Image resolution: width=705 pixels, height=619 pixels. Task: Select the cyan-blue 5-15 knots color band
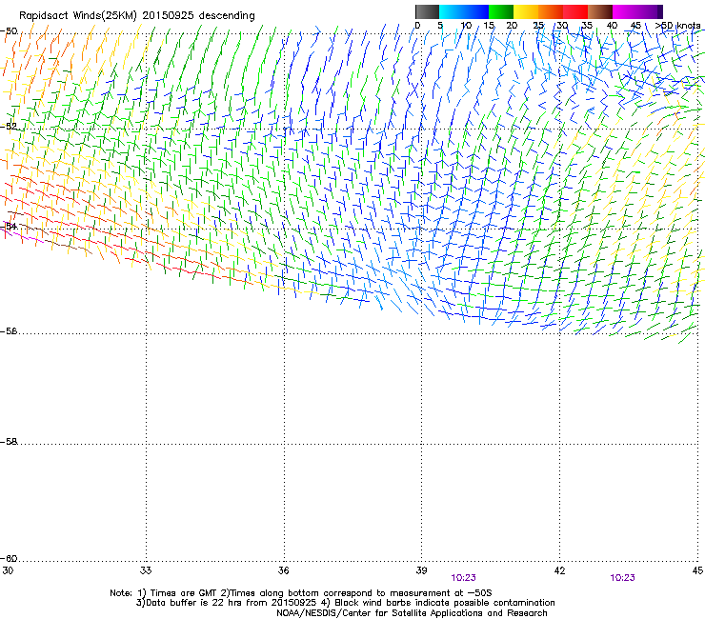(x=464, y=11)
